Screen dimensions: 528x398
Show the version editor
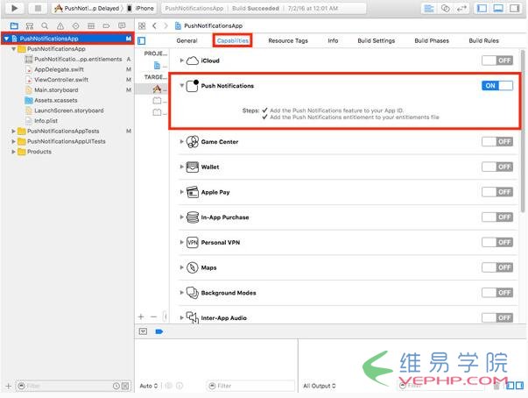pos(461,9)
